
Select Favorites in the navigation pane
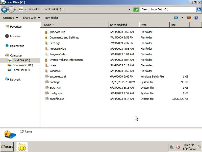point(16,27)
